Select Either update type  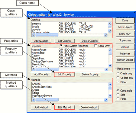(x=118, y=82)
